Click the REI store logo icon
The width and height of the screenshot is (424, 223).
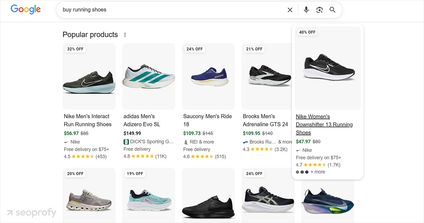click(186, 142)
